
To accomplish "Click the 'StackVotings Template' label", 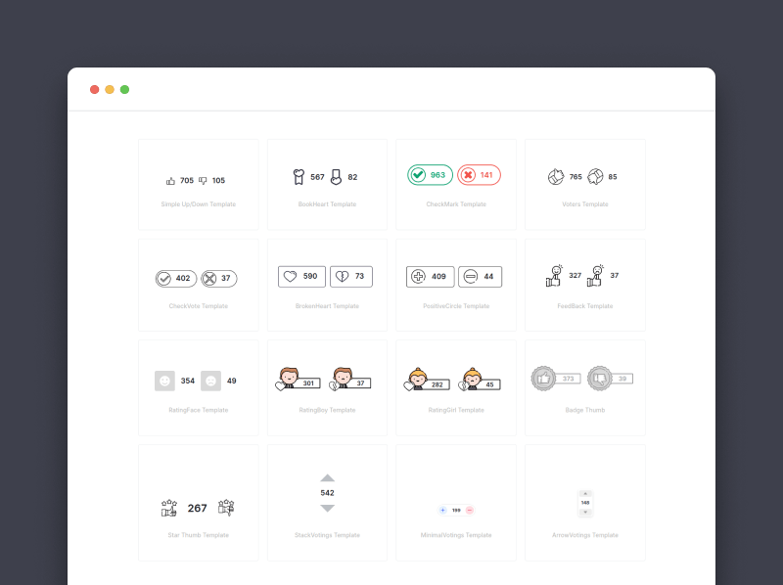I will pyautogui.click(x=327, y=535).
